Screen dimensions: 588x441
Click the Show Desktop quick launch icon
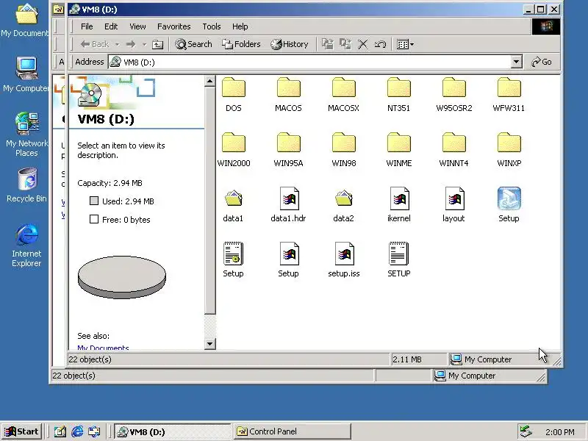coord(60,431)
